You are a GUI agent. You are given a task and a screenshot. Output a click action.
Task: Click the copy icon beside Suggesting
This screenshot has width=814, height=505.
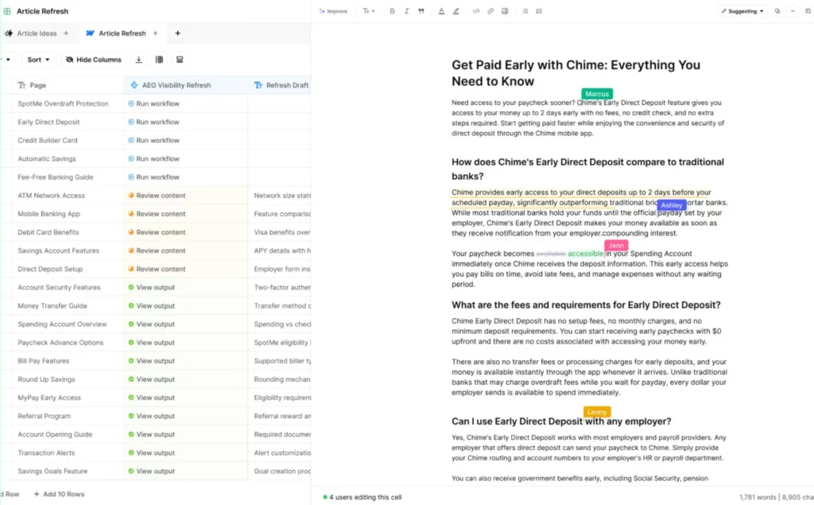click(777, 11)
